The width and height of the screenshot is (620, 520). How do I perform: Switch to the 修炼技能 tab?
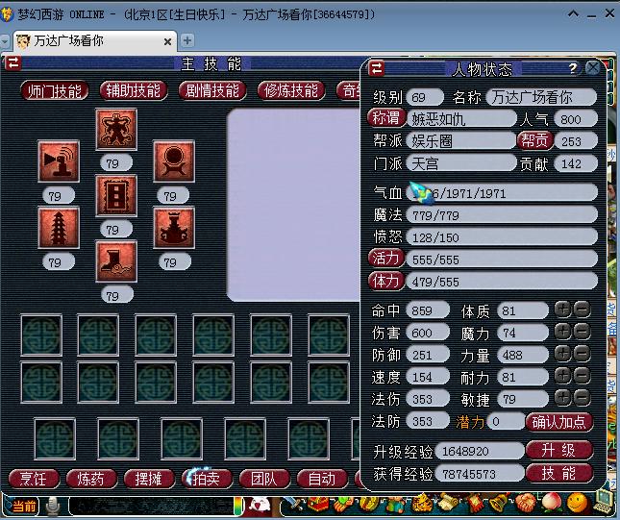click(x=291, y=91)
